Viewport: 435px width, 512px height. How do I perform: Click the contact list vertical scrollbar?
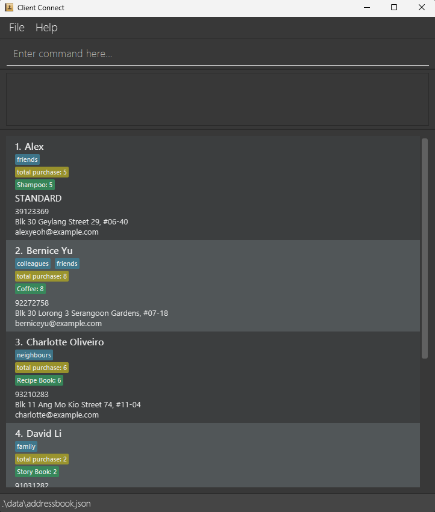[425, 248]
